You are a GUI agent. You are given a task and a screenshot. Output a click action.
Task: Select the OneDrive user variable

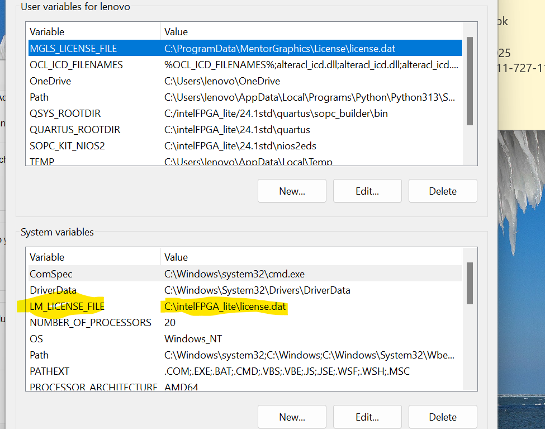click(50, 81)
